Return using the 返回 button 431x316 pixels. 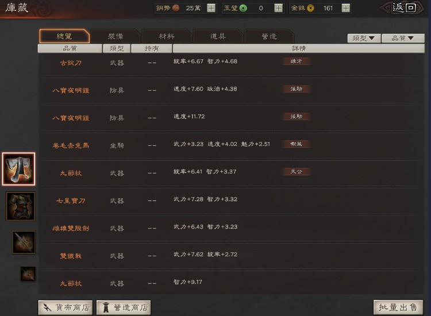pyautogui.click(x=402, y=8)
